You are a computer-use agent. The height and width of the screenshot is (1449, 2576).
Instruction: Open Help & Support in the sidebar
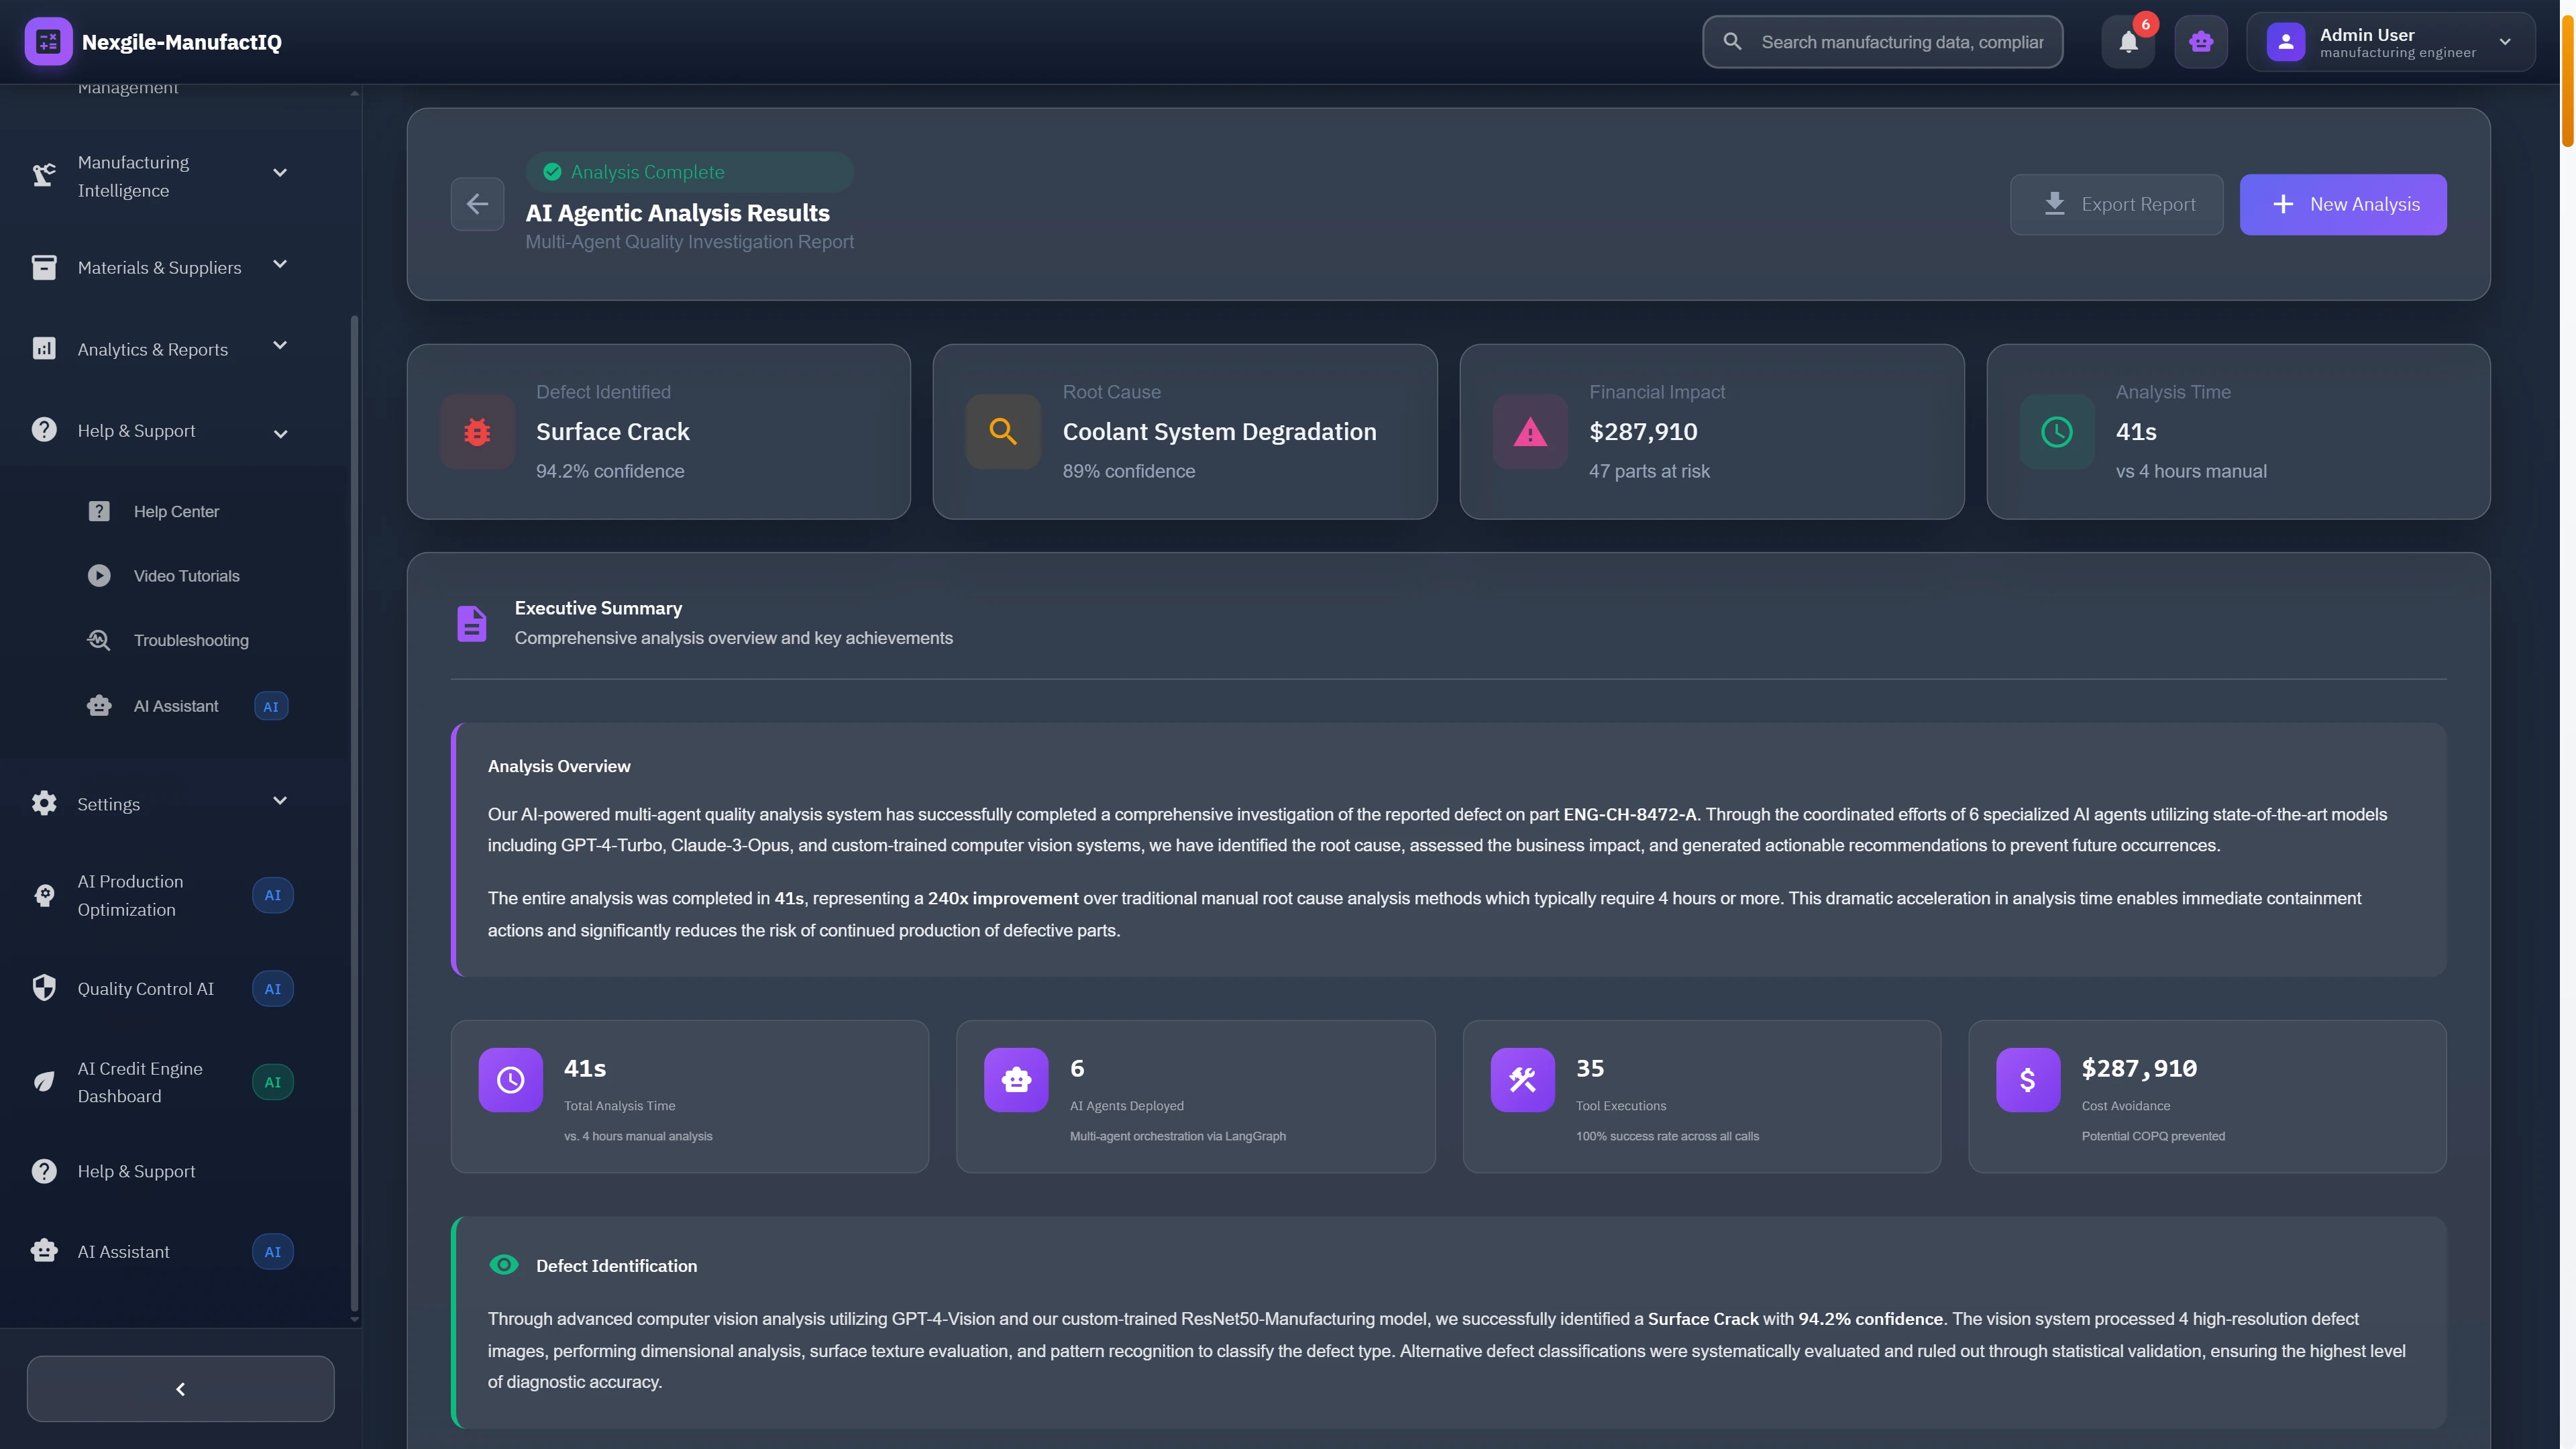pyautogui.click(x=136, y=430)
